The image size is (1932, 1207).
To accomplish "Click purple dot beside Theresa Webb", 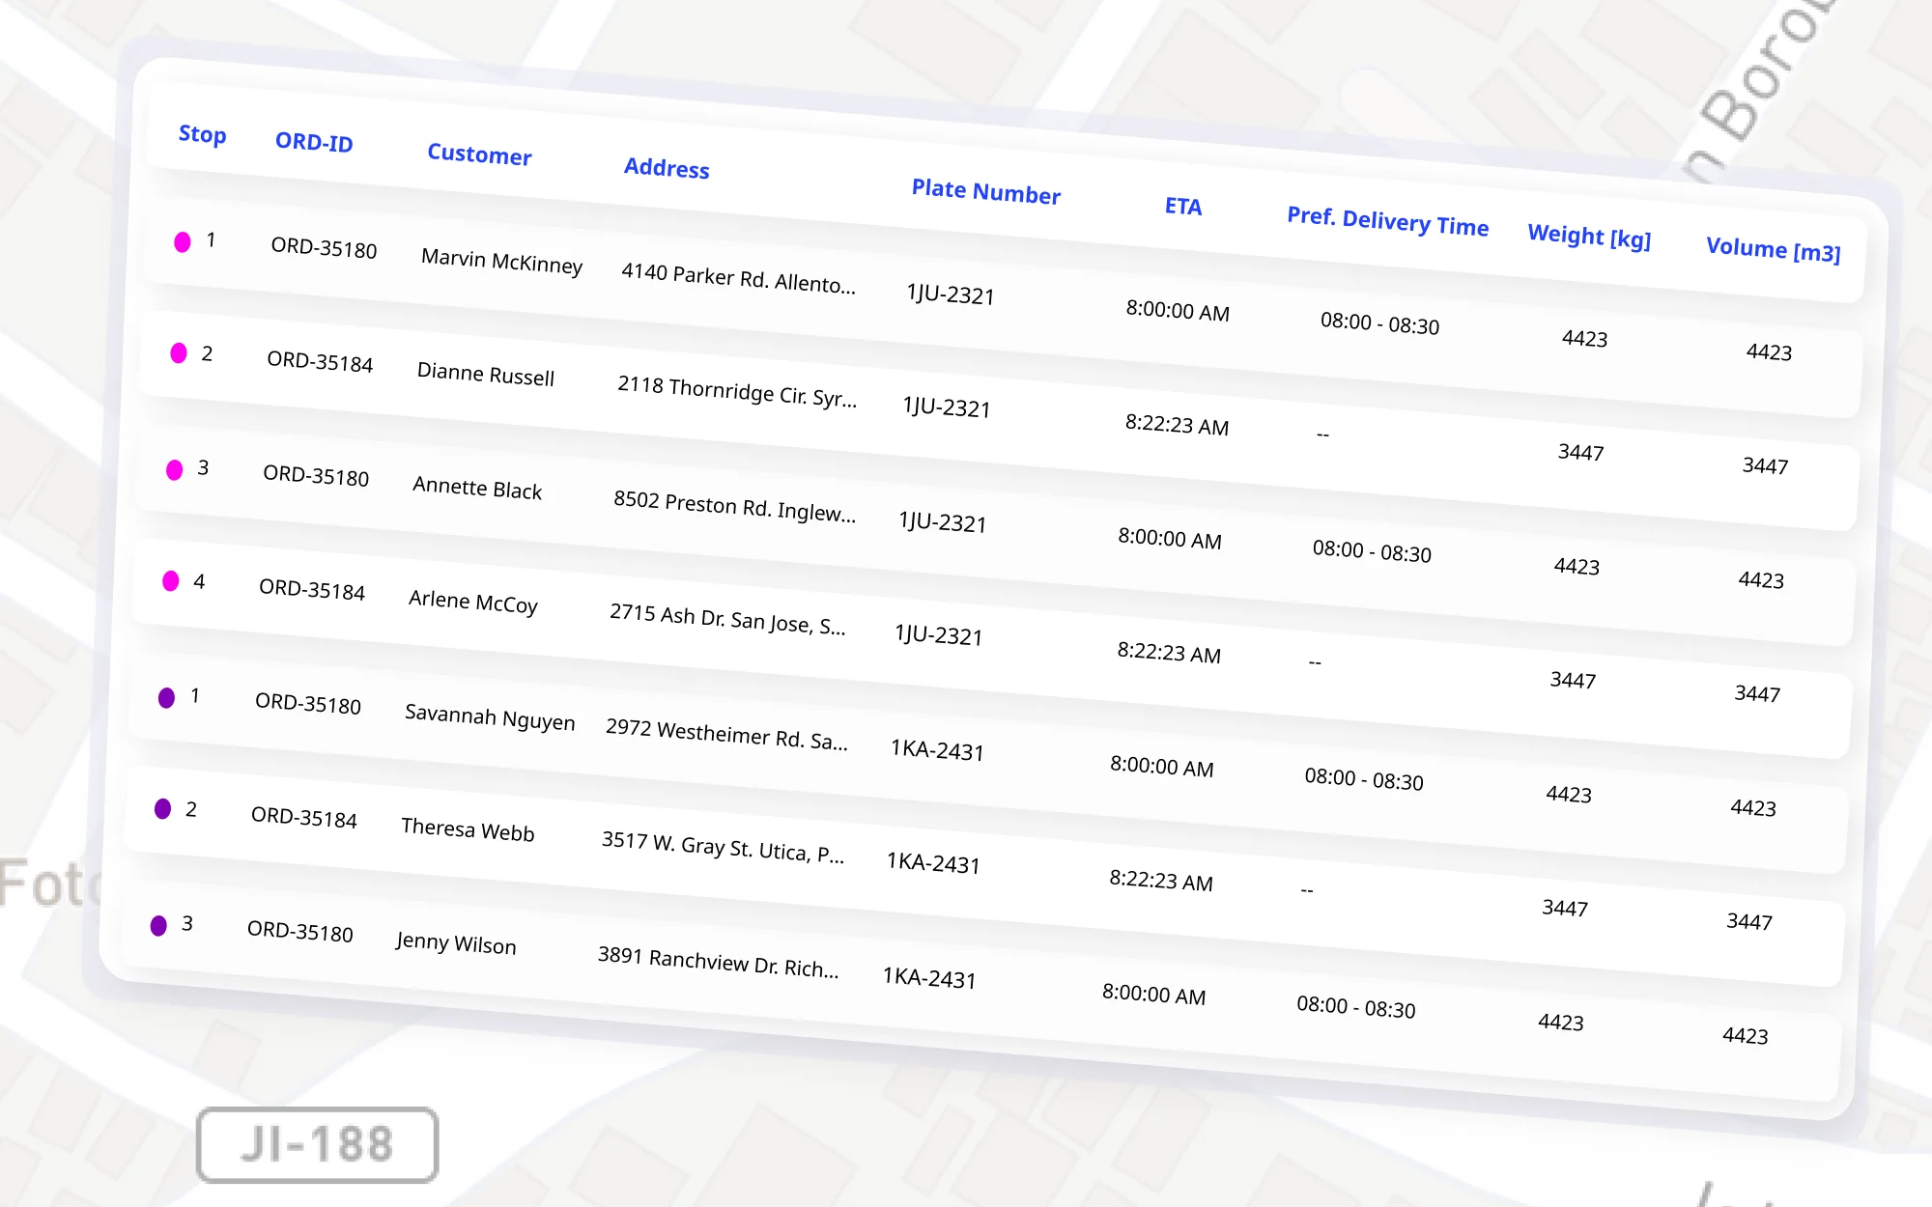I will coord(162,808).
